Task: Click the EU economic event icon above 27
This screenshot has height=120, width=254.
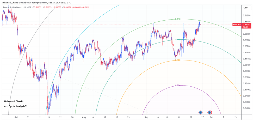Action: point(201,112)
